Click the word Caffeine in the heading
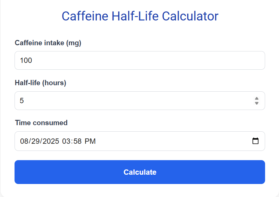 click(85, 16)
